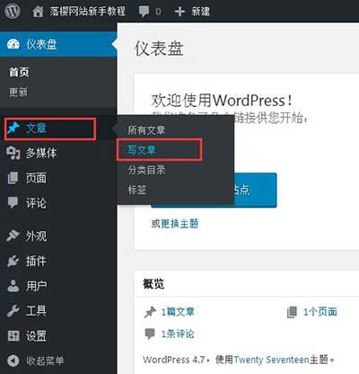Screen dimensions: 359x374
Task: Click the dashboard gauge icon
Action: 13,44
